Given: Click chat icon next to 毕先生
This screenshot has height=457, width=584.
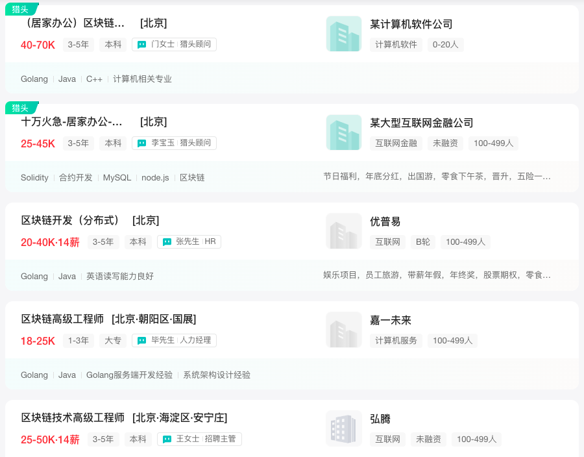Looking at the screenshot, I should pos(142,341).
